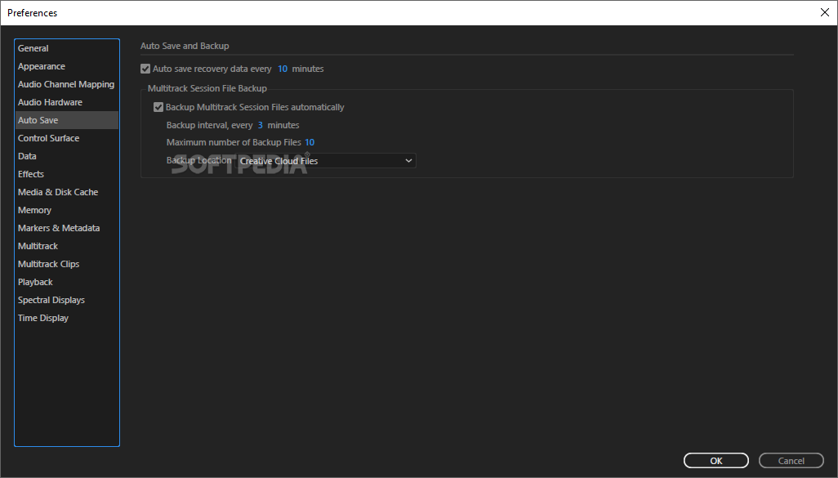
Task: Select the Data category
Action: click(x=67, y=156)
